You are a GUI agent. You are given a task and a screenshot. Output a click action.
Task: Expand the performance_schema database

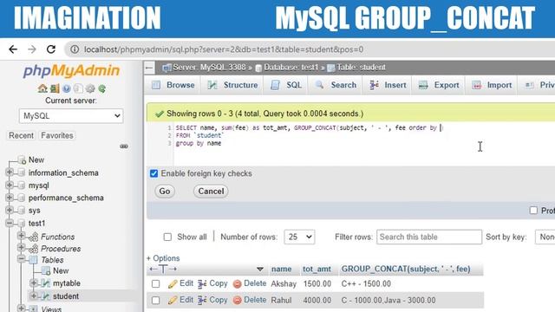[10, 198]
